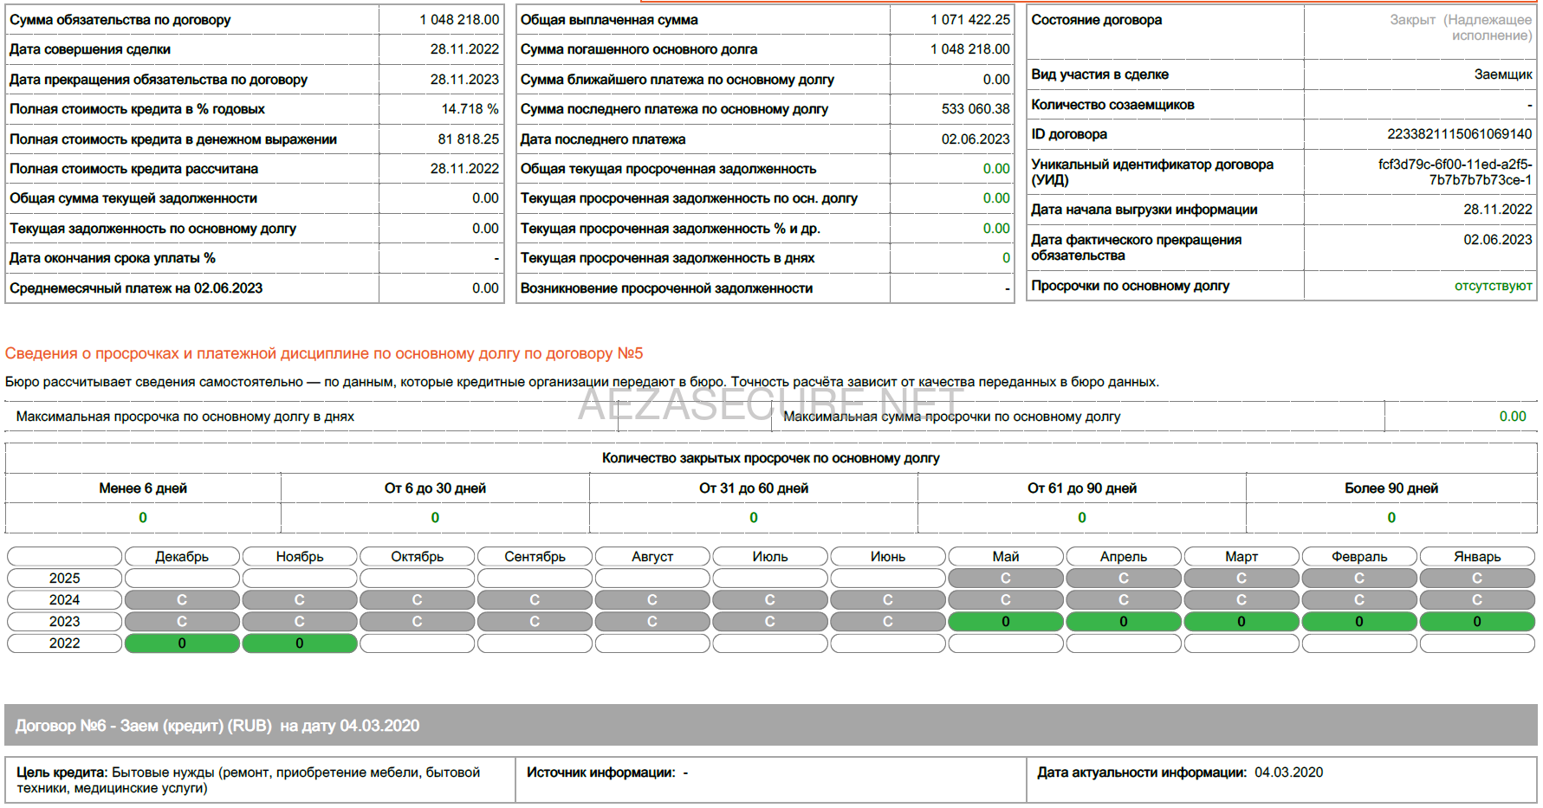The image size is (1543, 808).
Task: Select 'Максимальная просрочка по основному долгу в днях'
Action: (x=185, y=417)
